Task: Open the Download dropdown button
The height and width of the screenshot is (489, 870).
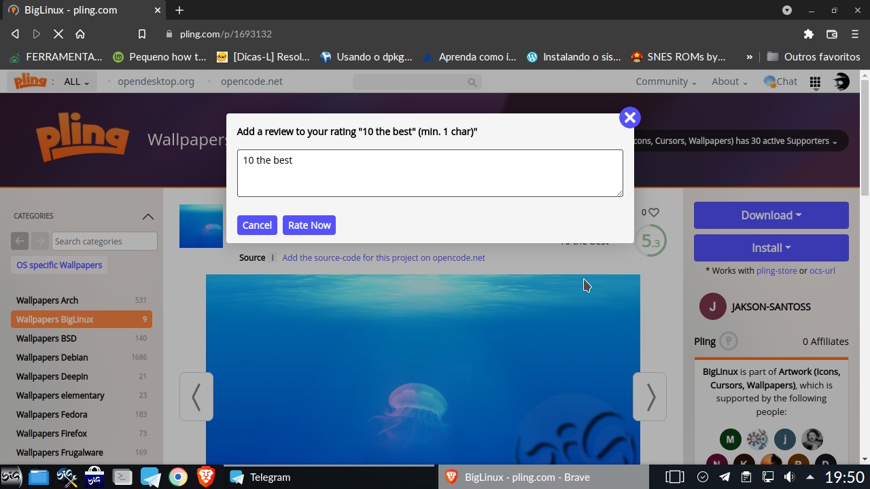Action: tap(771, 215)
